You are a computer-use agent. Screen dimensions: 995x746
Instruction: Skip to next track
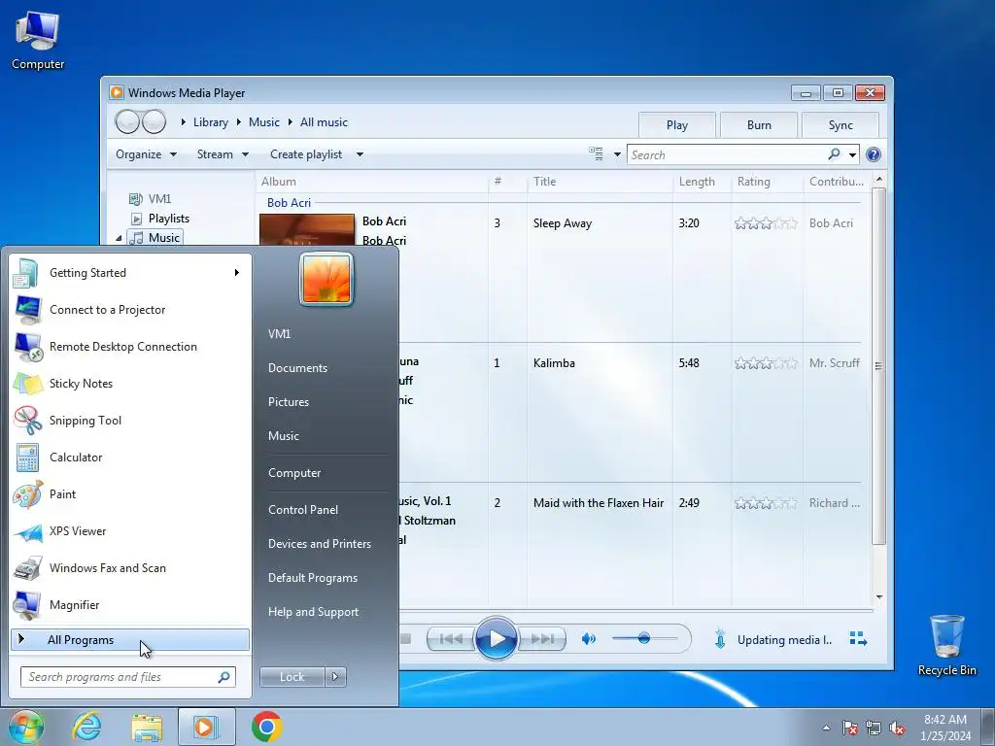point(541,639)
